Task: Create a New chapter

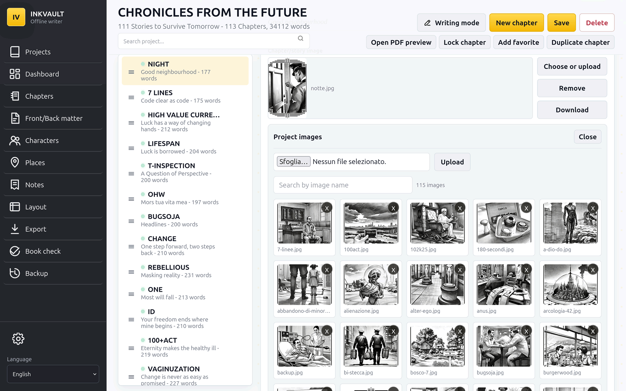Action: pos(517,23)
